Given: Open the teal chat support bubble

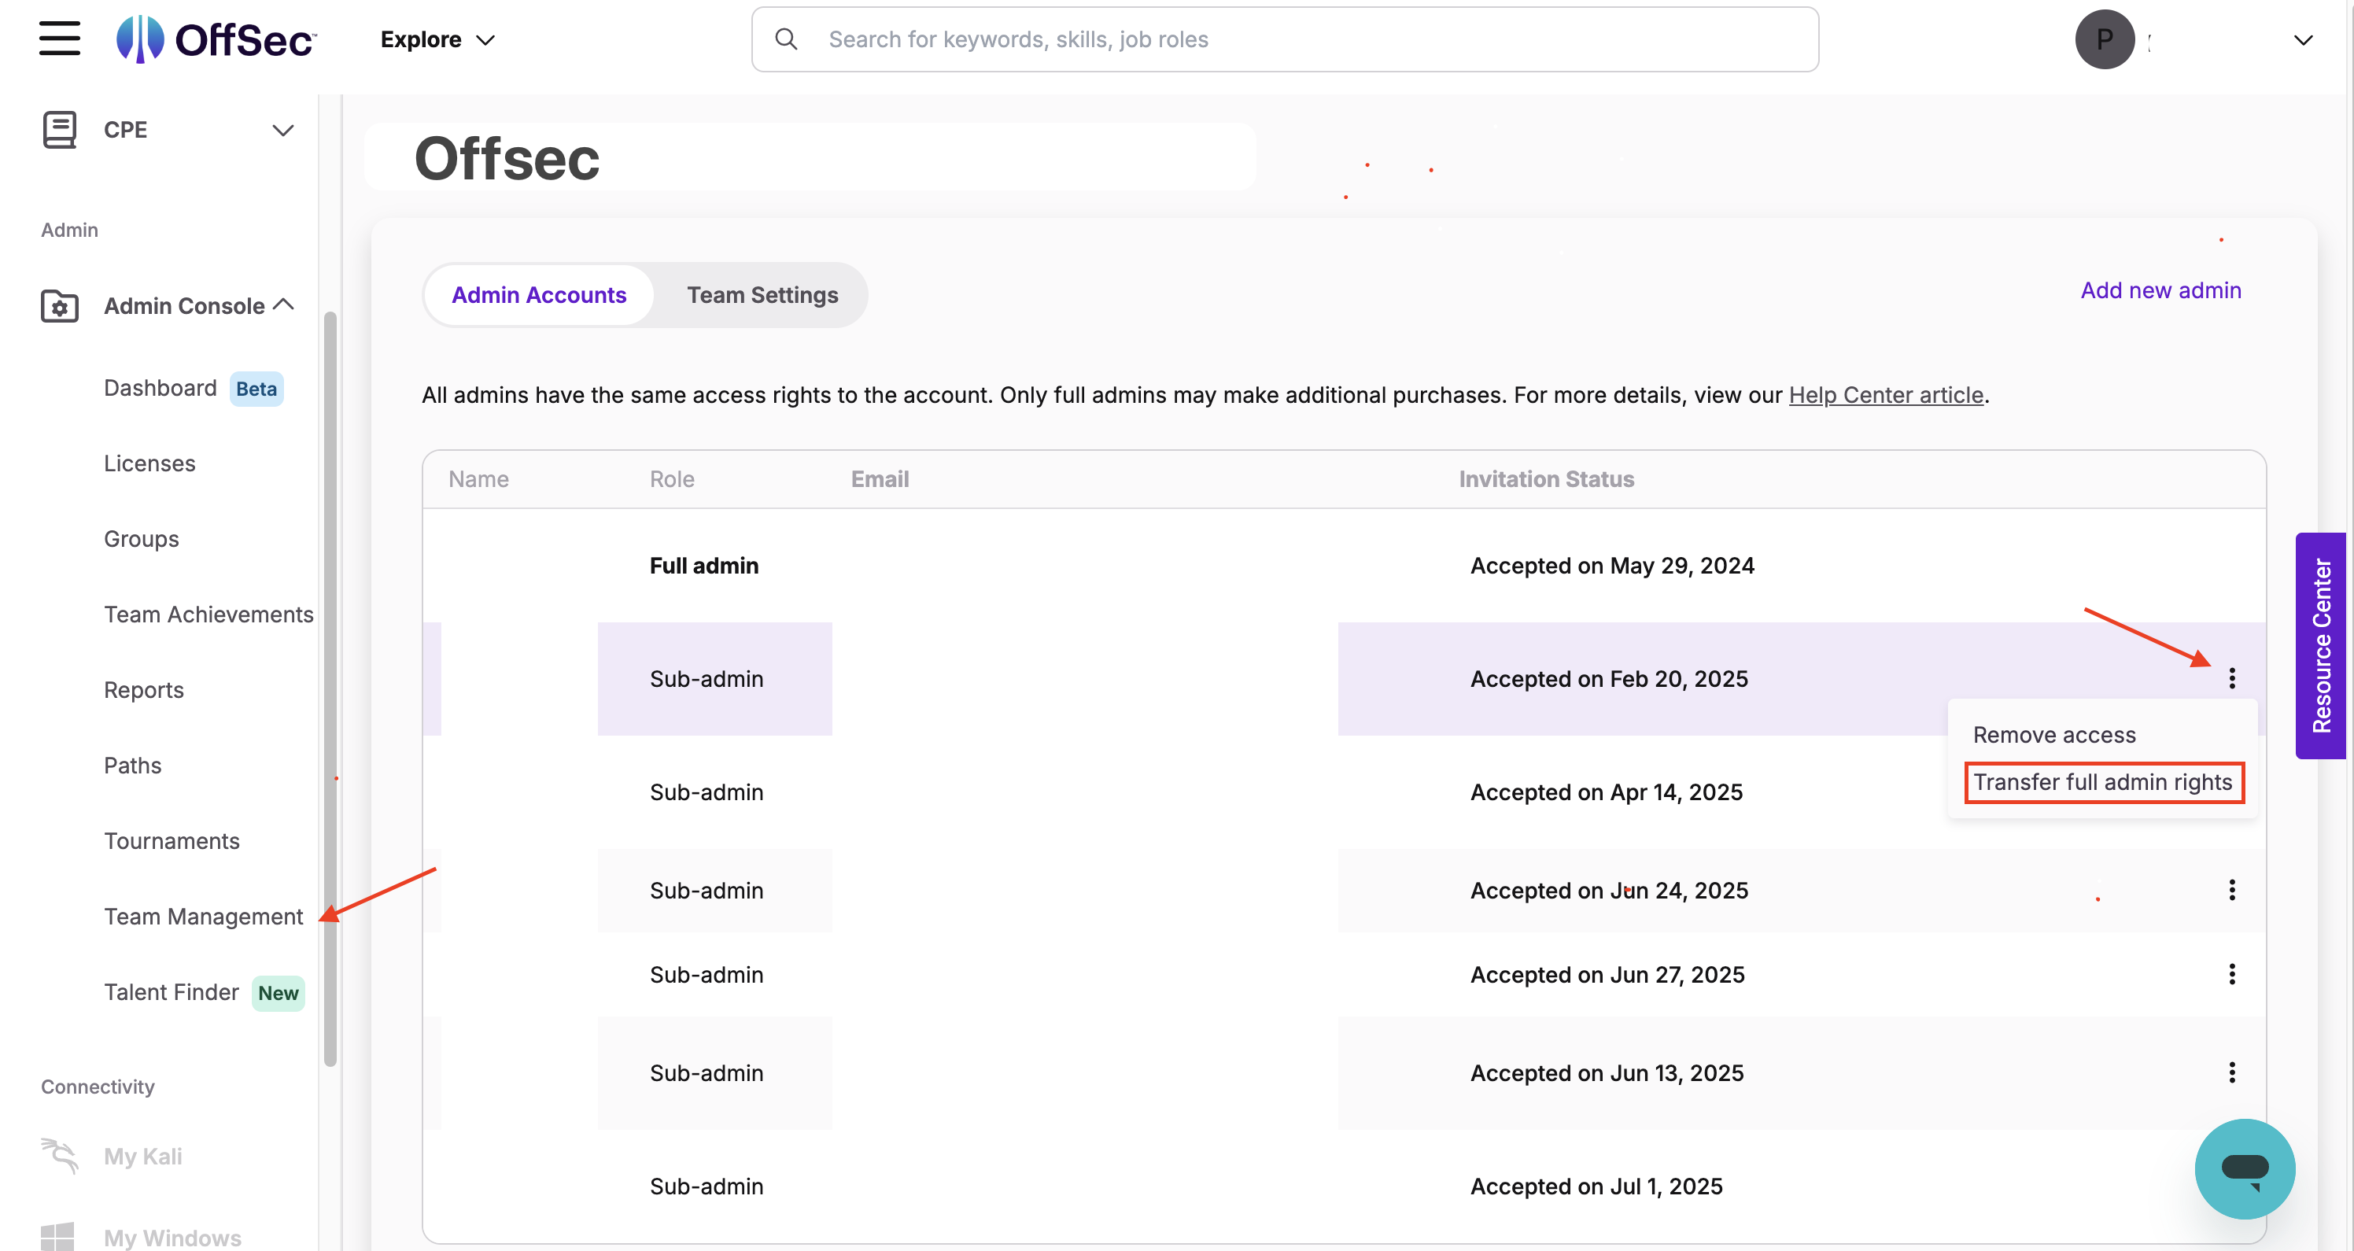Looking at the screenshot, I should click(2245, 1168).
